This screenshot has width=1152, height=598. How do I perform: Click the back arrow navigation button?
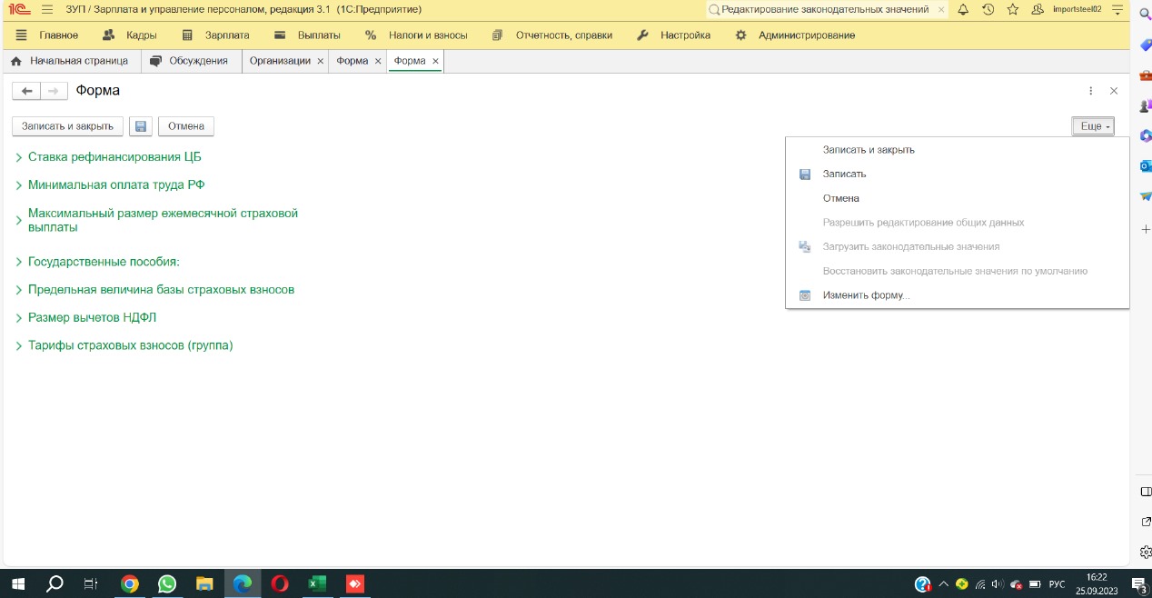(x=27, y=91)
